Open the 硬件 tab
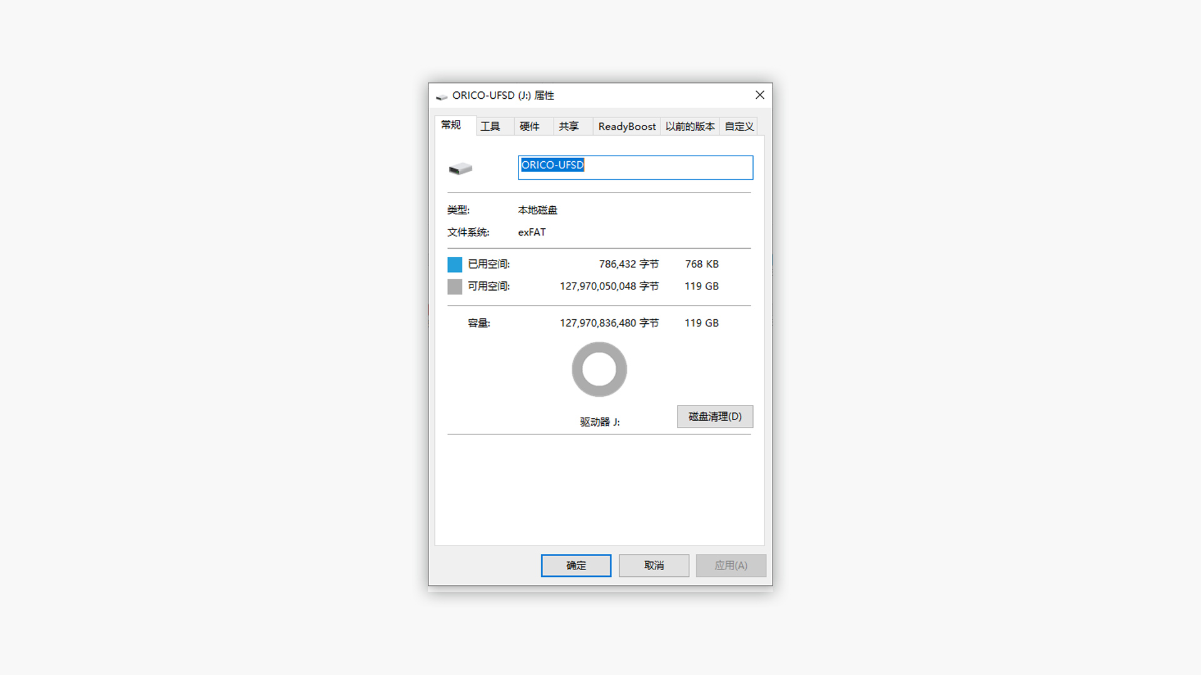 pos(529,126)
